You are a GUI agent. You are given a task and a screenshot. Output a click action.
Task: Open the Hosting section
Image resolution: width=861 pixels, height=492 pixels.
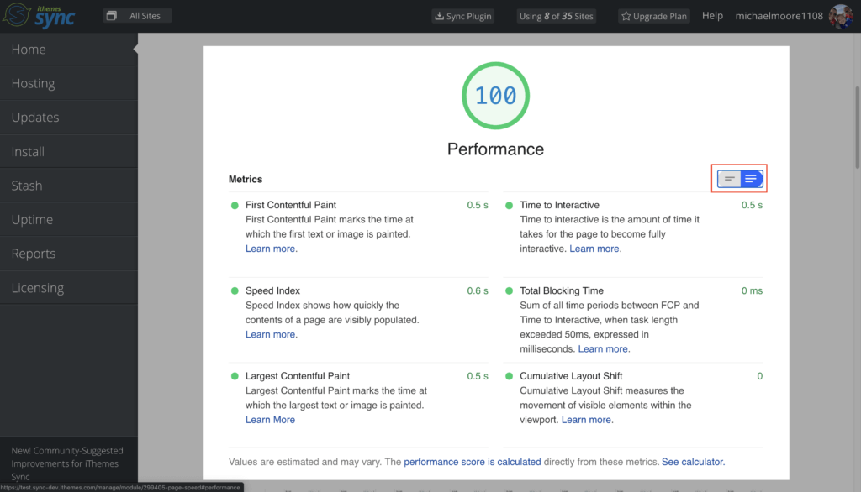69,83
